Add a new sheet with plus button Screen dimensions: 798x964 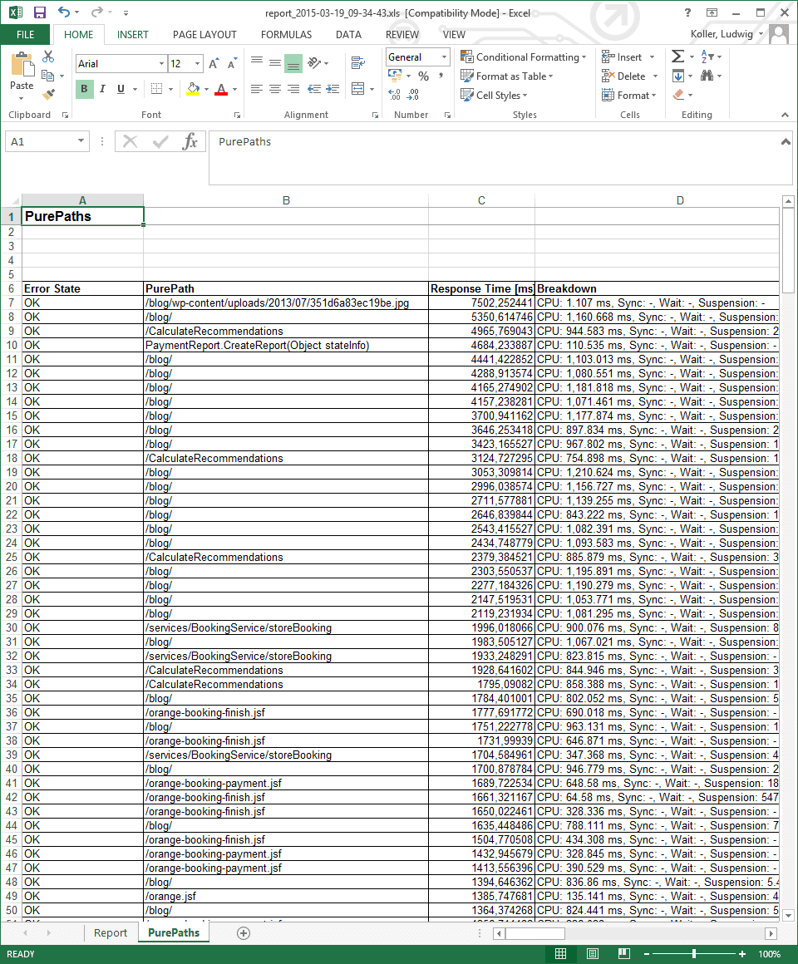244,933
